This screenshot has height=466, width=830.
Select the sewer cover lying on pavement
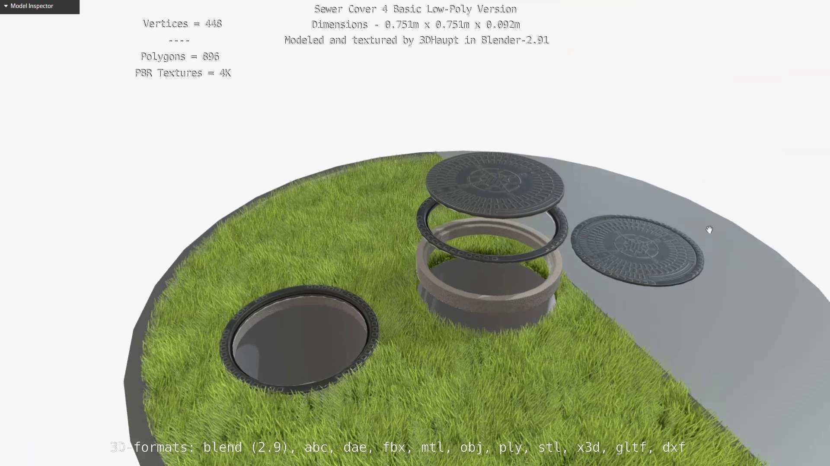point(637,251)
